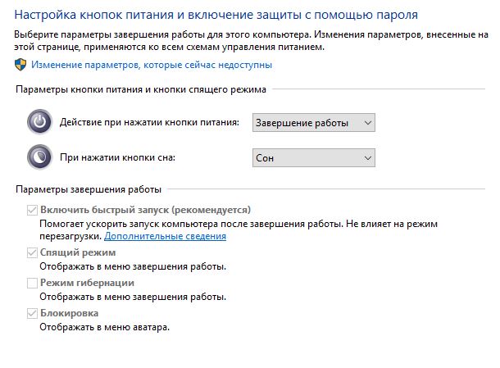This screenshot has height=368, width=500.
Task: Click the UAC shield icon
Action: point(20,65)
